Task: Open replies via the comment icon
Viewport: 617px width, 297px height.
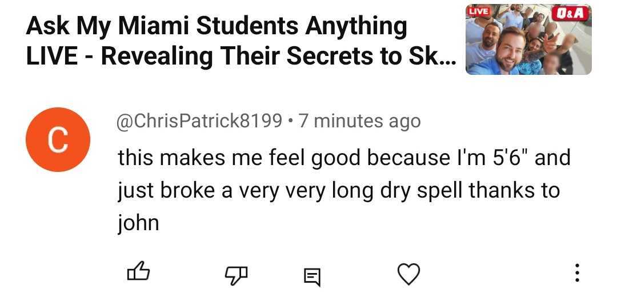Action: pos(311,276)
